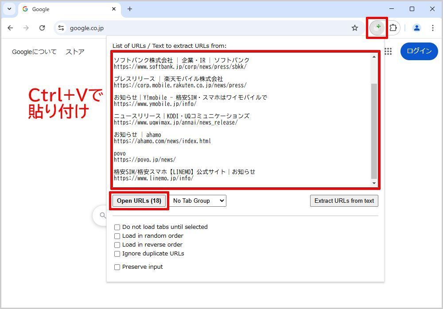Enable the Preserve input checkbox

coord(117,267)
